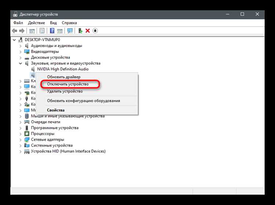
Task: Click the update driver toolbar icon
Action: click(80, 31)
